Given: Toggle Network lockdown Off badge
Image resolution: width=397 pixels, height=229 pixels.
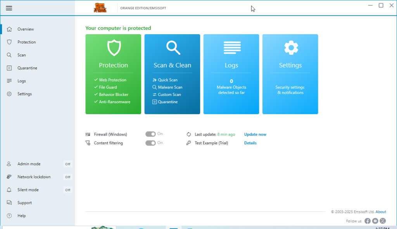Looking at the screenshot, I should coord(67,177).
